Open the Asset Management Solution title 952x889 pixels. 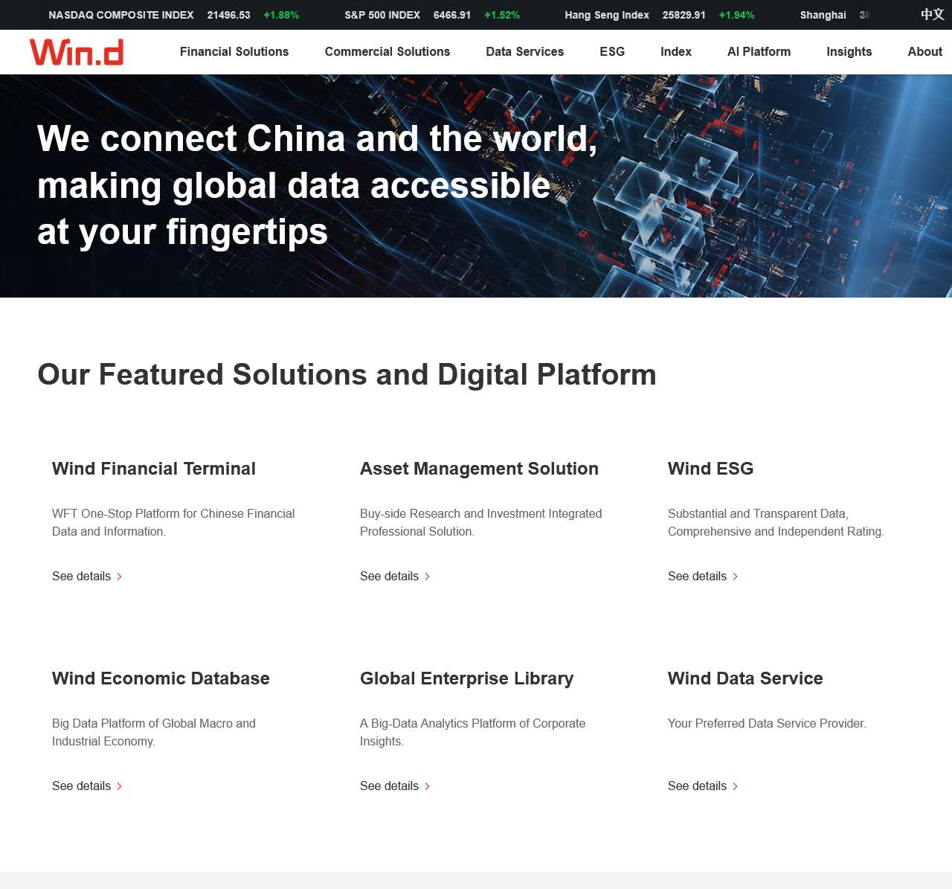(x=479, y=469)
